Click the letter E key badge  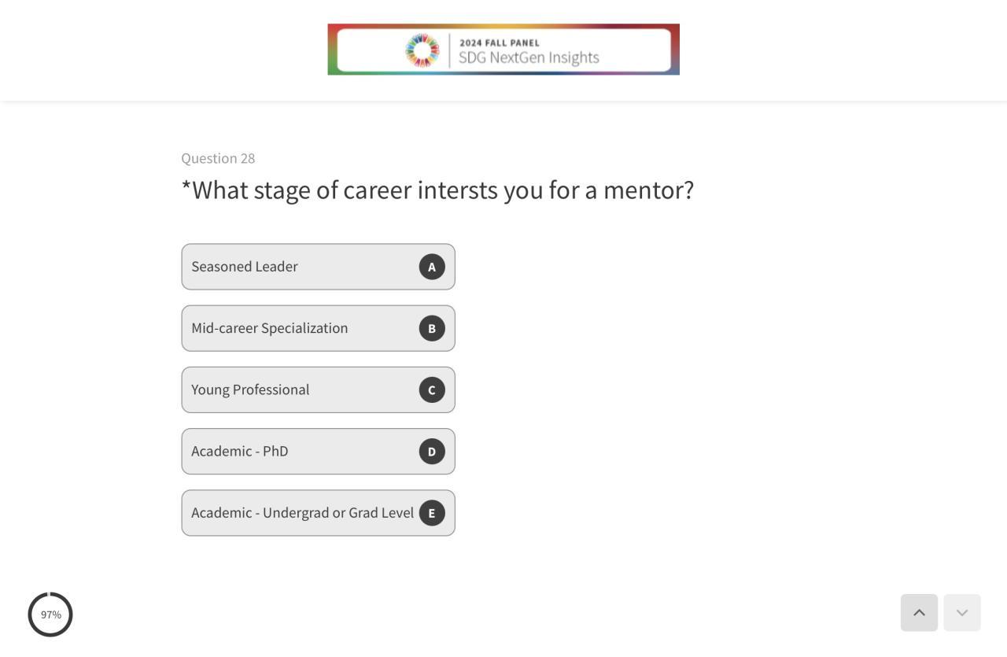432,513
